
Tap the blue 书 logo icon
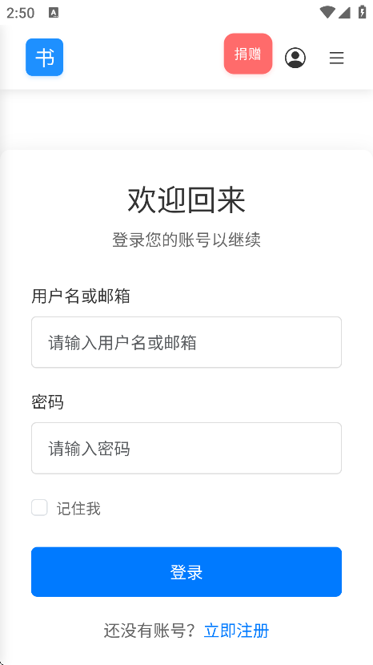(x=45, y=57)
